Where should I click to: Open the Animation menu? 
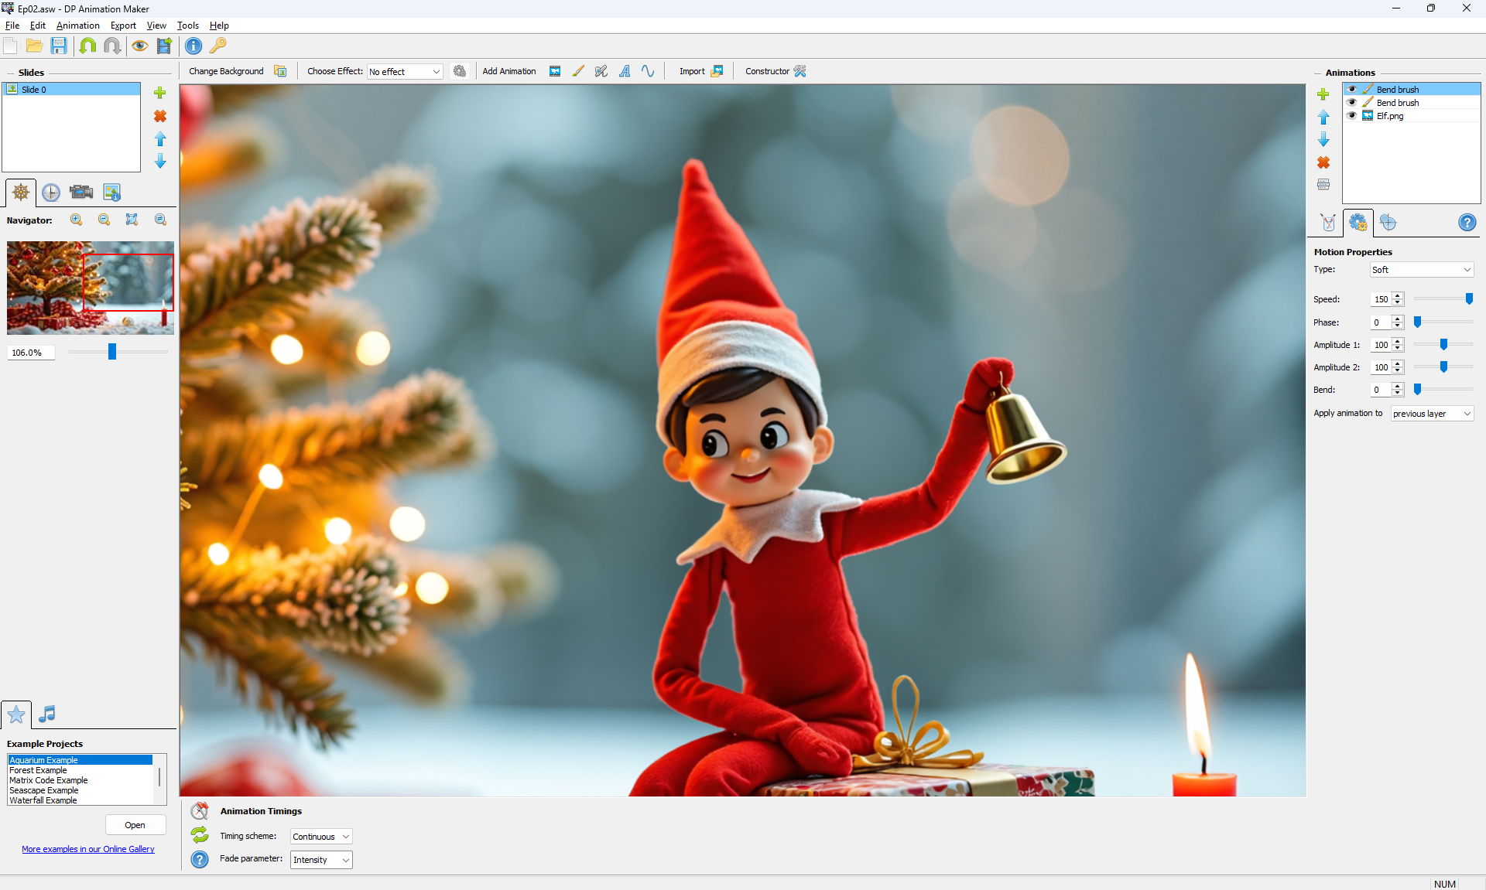coord(77,26)
